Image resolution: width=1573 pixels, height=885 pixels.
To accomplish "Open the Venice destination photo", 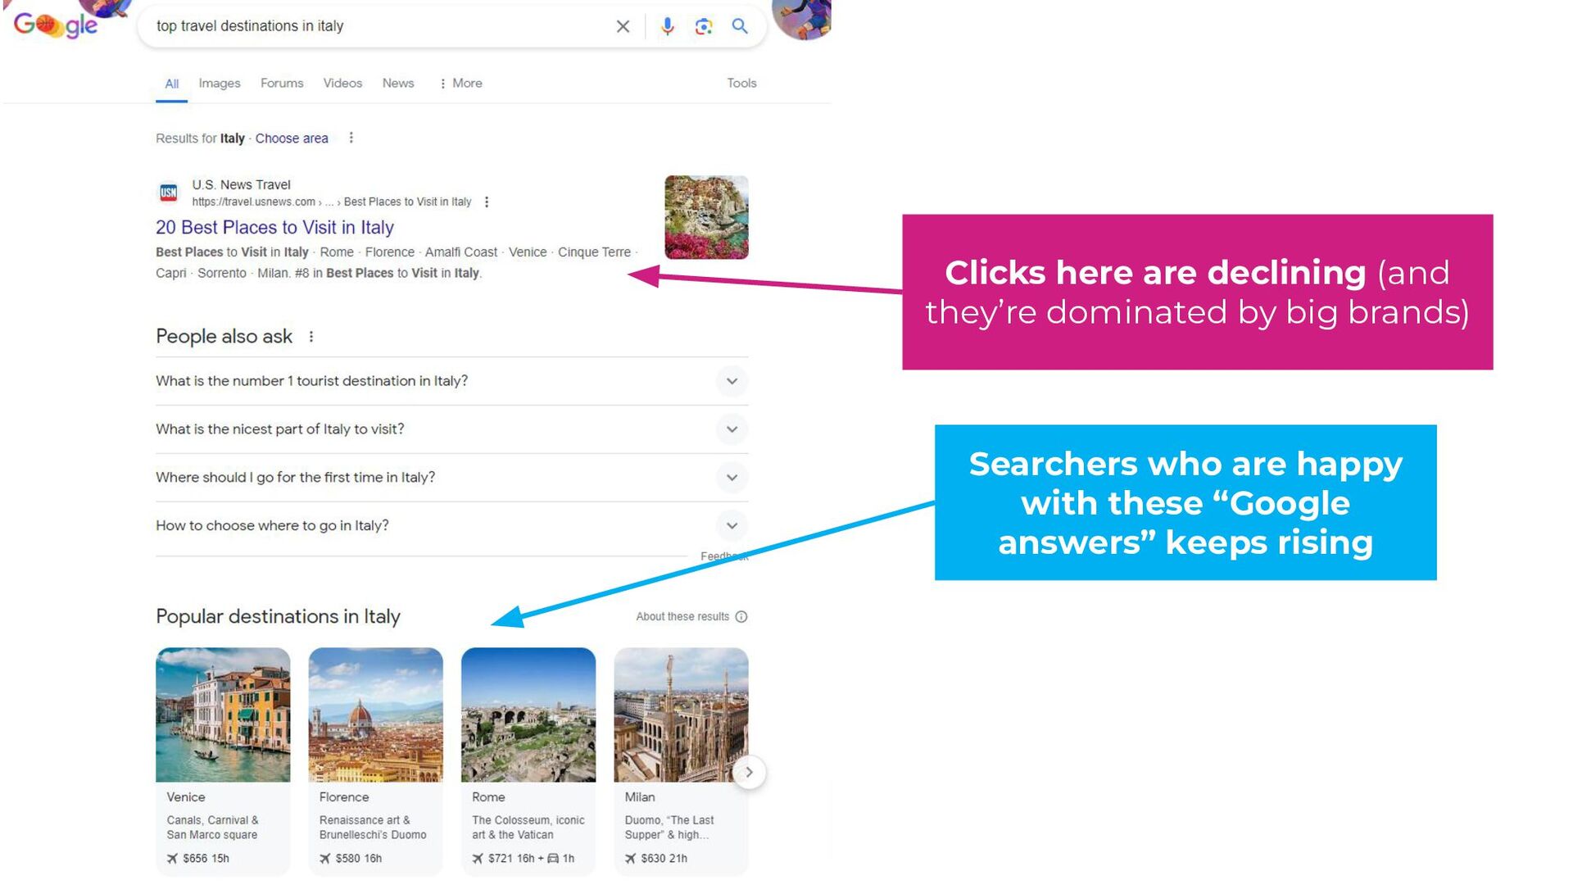I will 223,715.
